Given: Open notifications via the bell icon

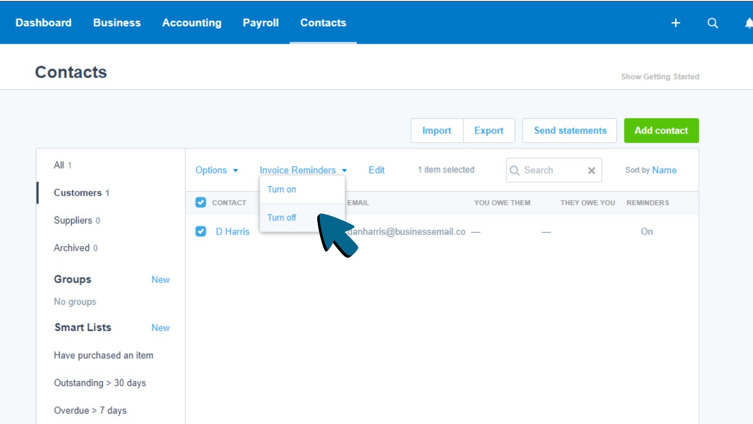Looking at the screenshot, I should [x=749, y=23].
